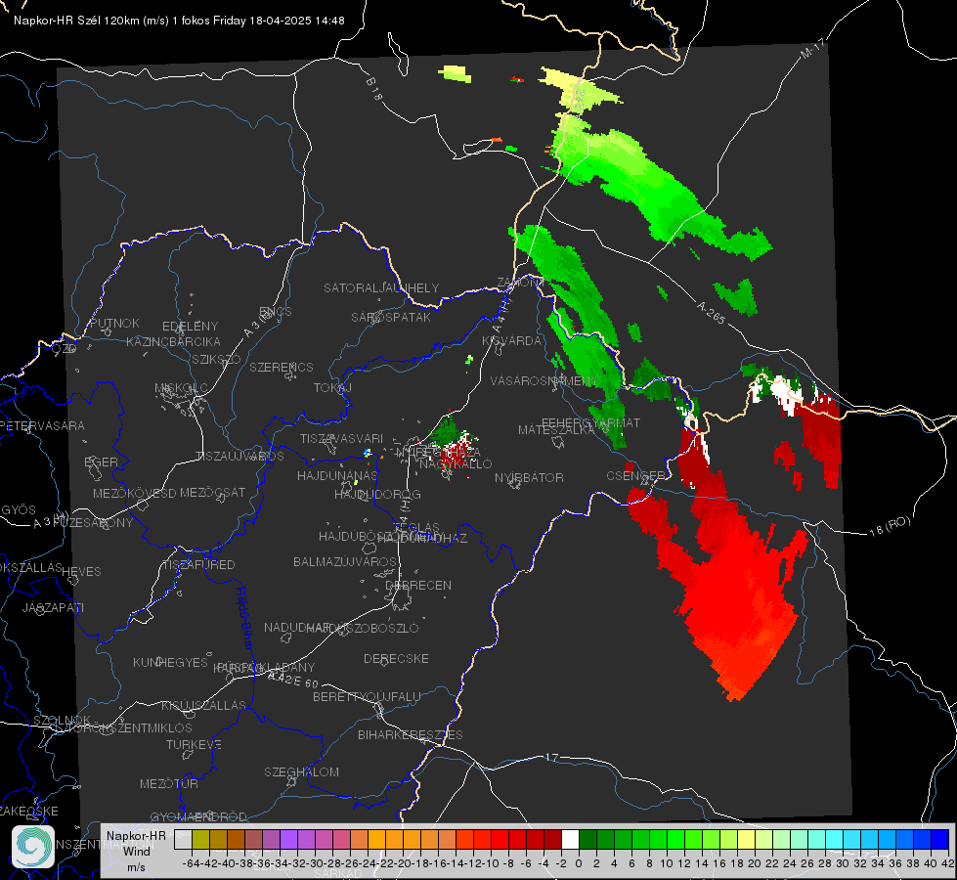Click the PUTNOK city label
The width and height of the screenshot is (957, 880).
click(x=114, y=323)
